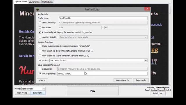The height and width of the screenshot is (105, 186).
Task: Allow old Beta Minecraft versions checkbox
Action: point(40,51)
